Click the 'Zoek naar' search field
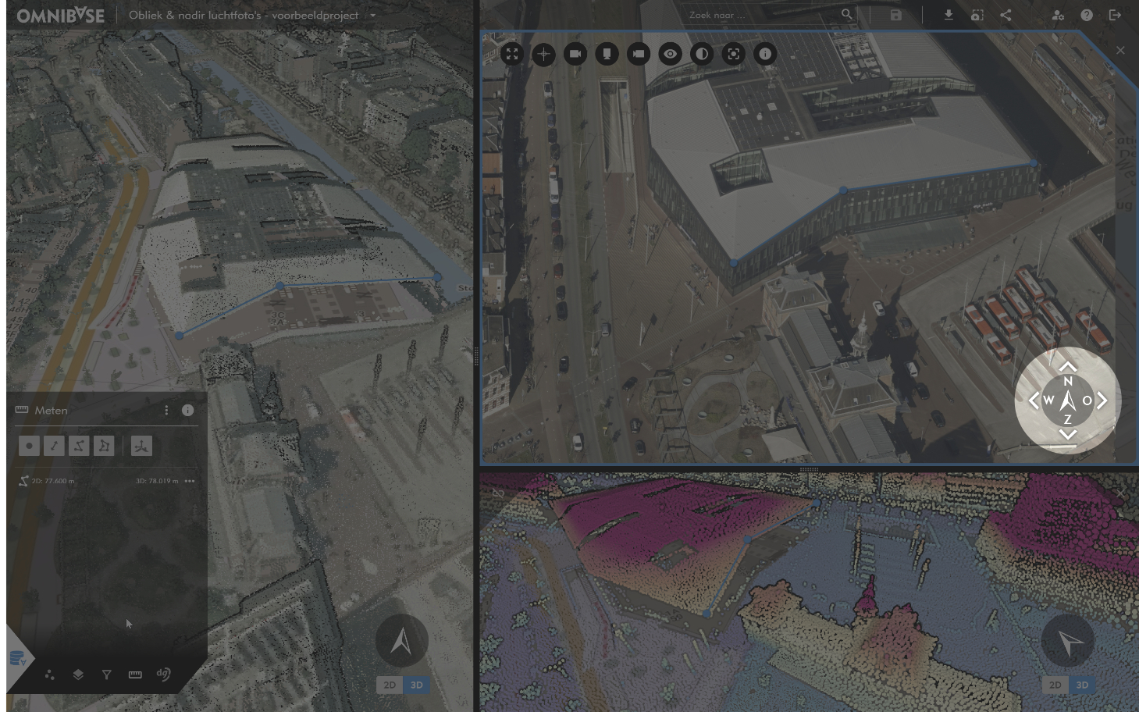1139x712 pixels. [761, 15]
